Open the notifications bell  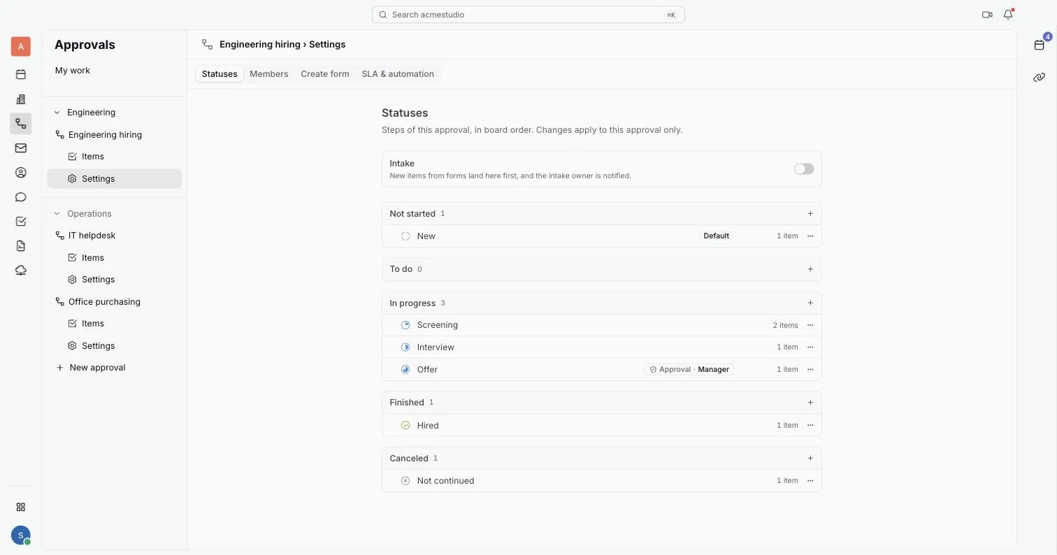click(1008, 15)
